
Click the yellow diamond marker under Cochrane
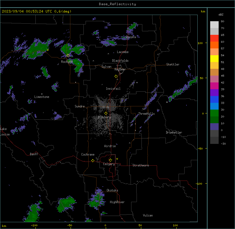pos(93,160)
